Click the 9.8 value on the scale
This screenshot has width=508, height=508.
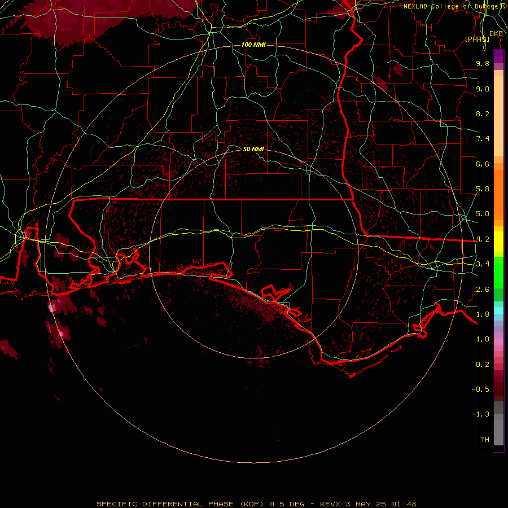point(483,63)
